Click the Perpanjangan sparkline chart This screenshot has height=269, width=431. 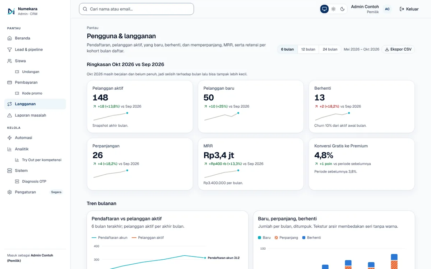click(x=111, y=174)
